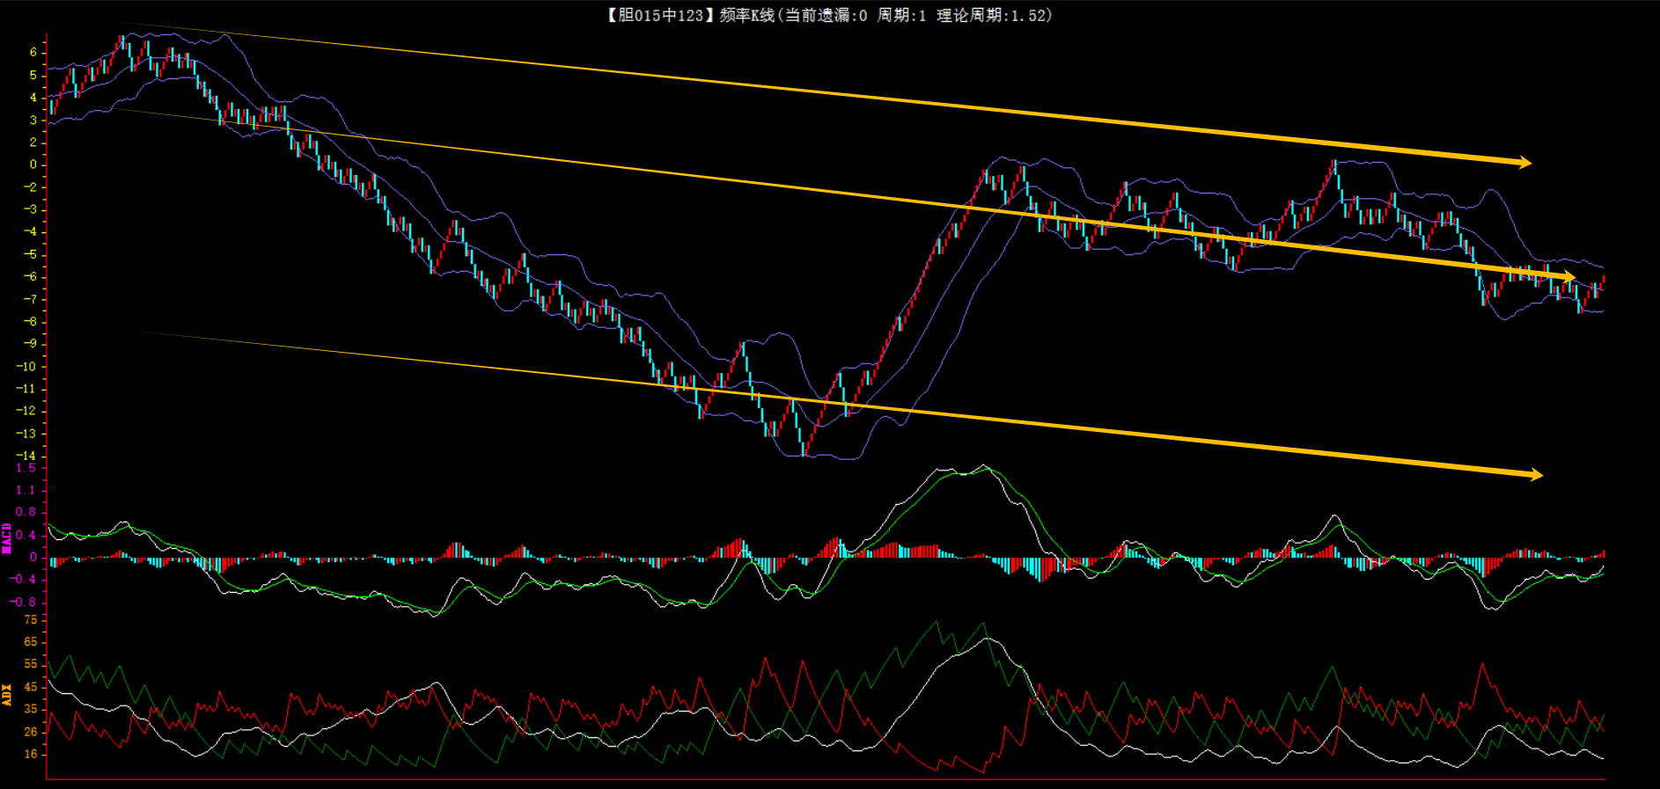
Task: Click the -7 label on K-line axis
Action: pos(30,299)
